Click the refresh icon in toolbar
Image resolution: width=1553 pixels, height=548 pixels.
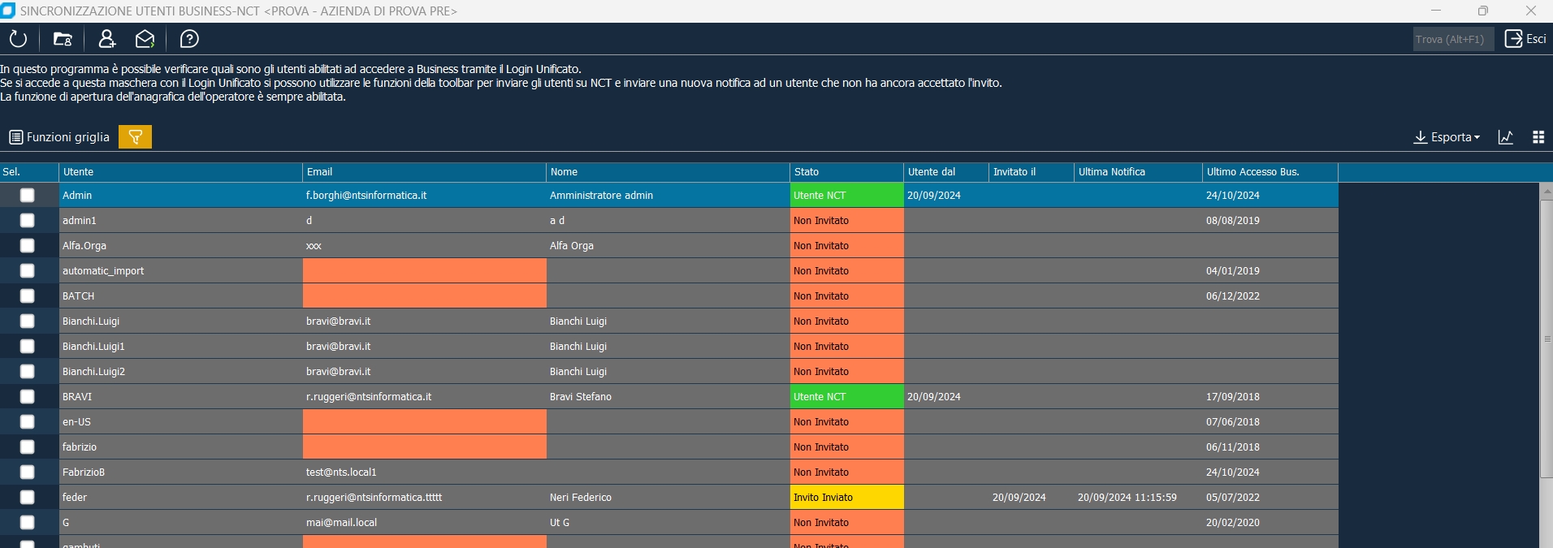click(x=18, y=39)
